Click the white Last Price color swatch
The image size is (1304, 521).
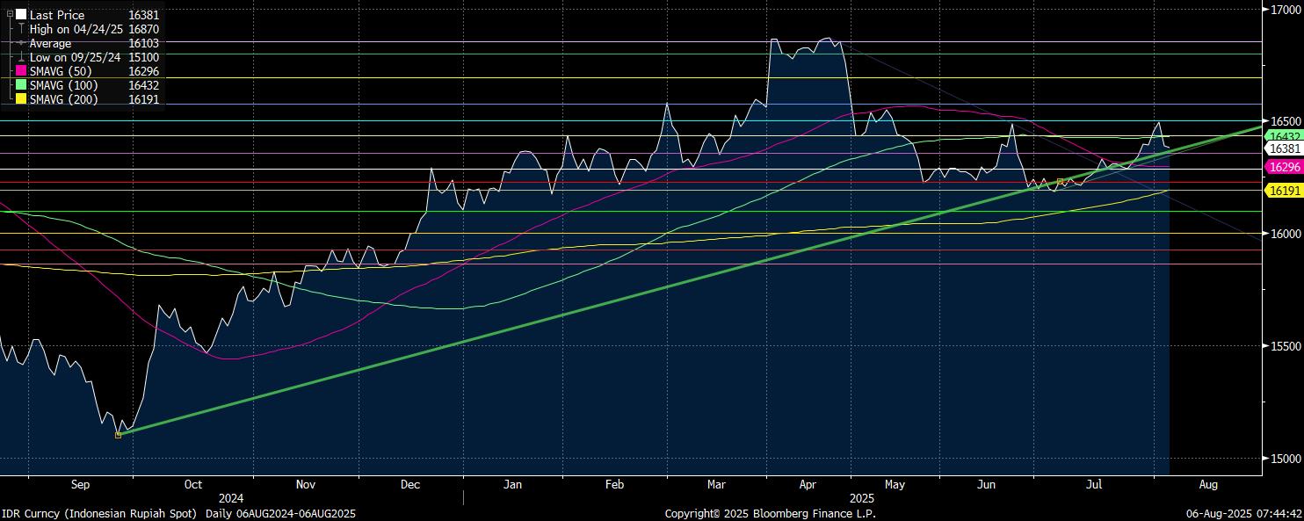[21, 15]
